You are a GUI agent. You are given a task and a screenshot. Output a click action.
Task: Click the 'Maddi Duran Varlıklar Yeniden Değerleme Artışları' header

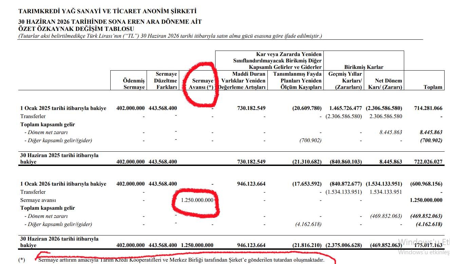242,80
